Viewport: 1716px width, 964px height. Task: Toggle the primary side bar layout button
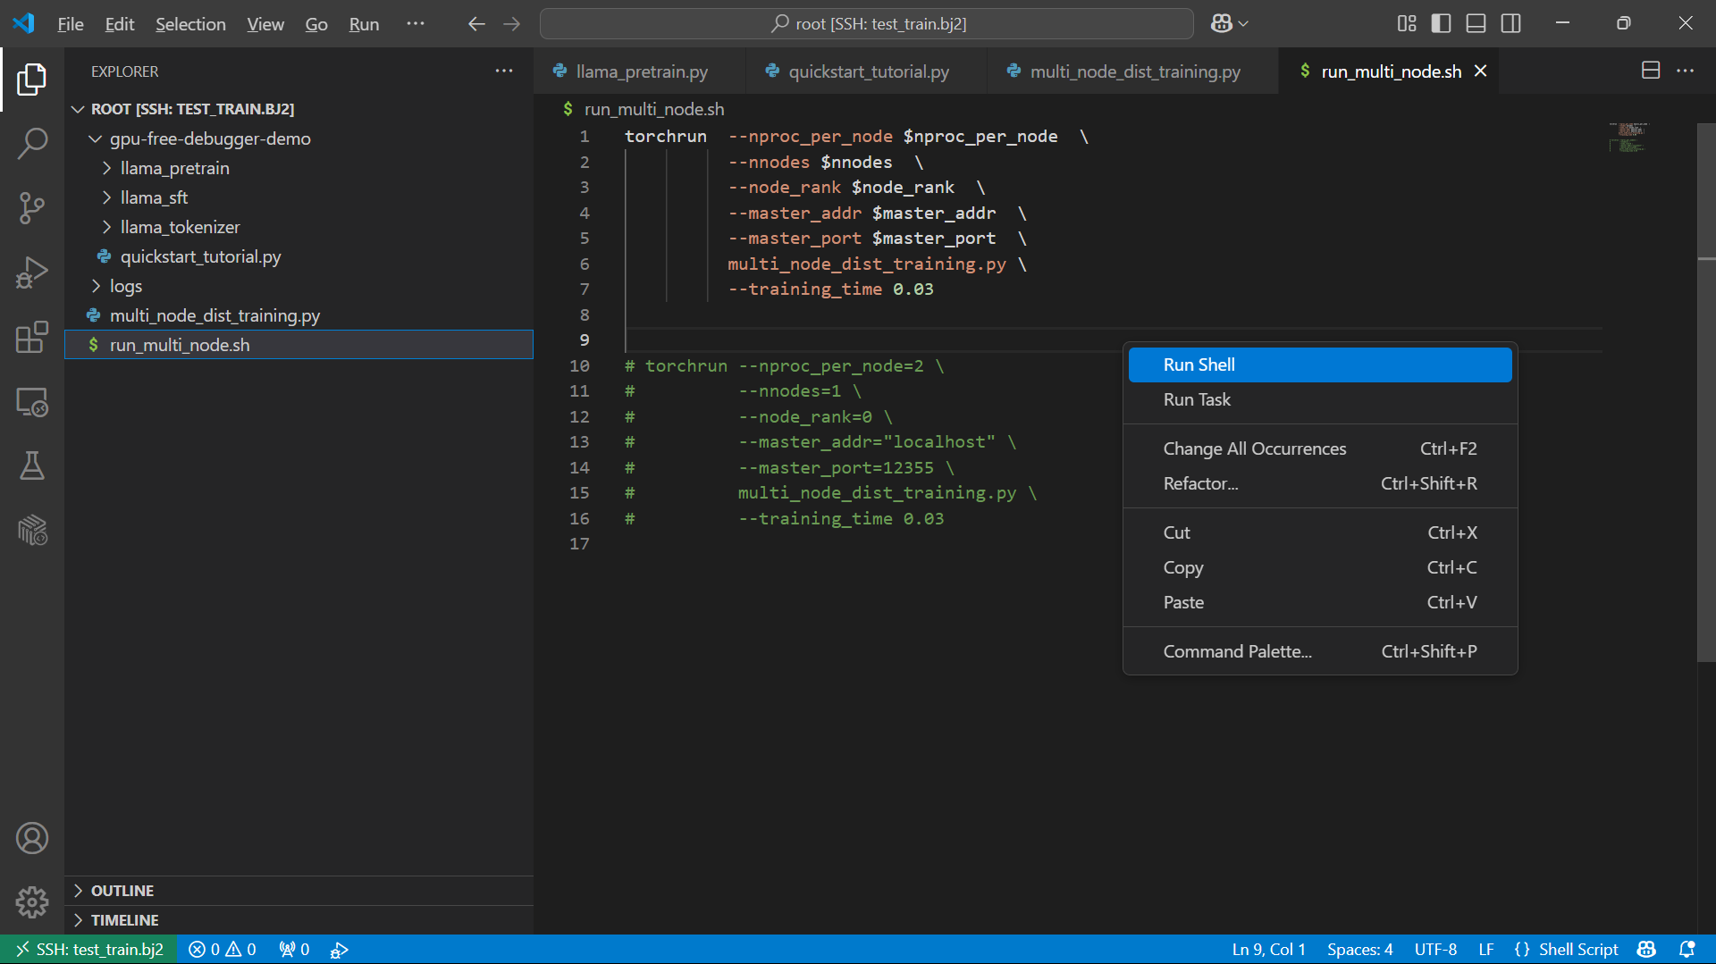[x=1441, y=23]
